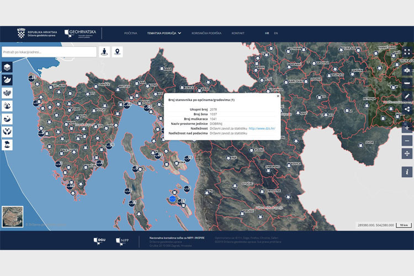Screen dimensions: 414x276
Task: Open the info button on right toolbar
Action: (x=407, y=172)
